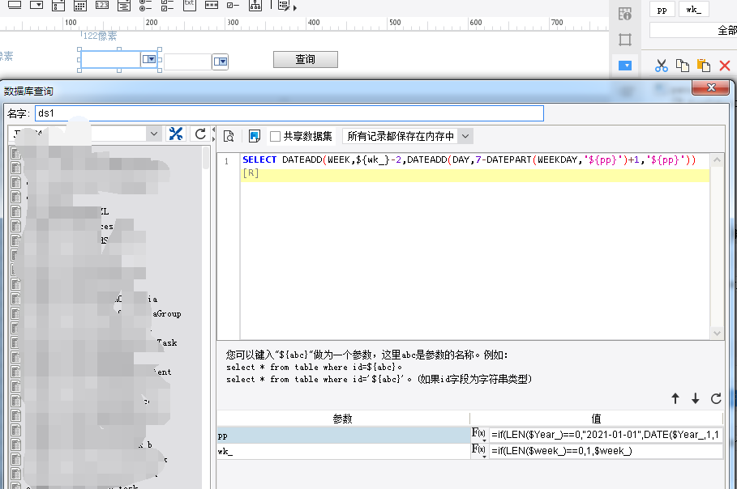Copy the selected widget

683,66
